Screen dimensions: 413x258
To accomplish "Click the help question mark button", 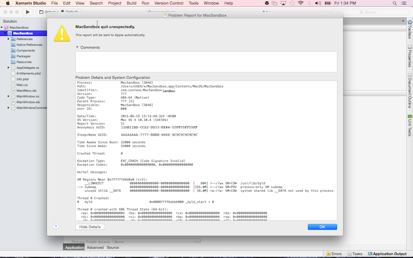I will pos(56,227).
